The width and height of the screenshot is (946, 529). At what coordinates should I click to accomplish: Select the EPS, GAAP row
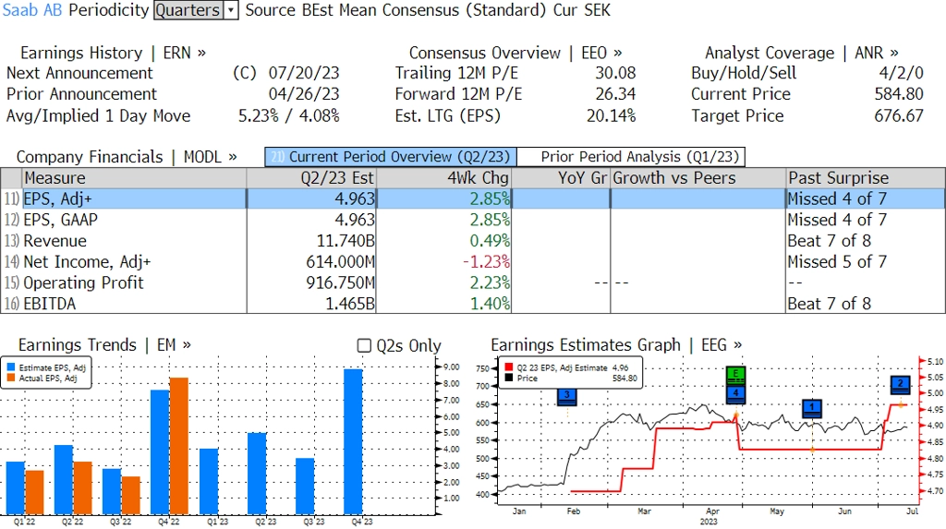pyautogui.click(x=473, y=220)
